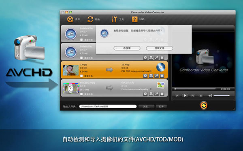Adjust the volume slider in player

[x=222, y=96]
